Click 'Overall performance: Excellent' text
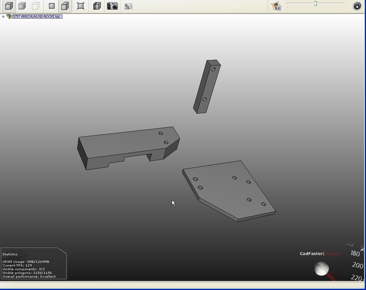The height and width of the screenshot is (290, 366). (29, 276)
